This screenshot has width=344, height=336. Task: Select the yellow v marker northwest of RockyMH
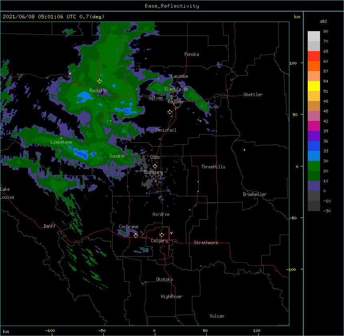[70, 73]
